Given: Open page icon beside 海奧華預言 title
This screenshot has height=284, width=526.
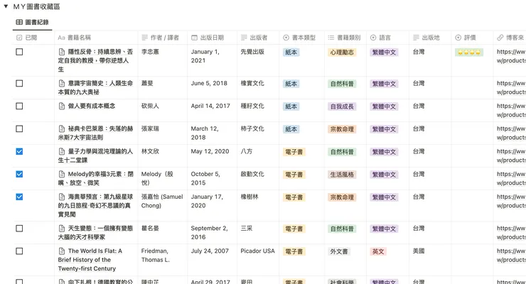Looking at the screenshot, I should click(62, 197).
